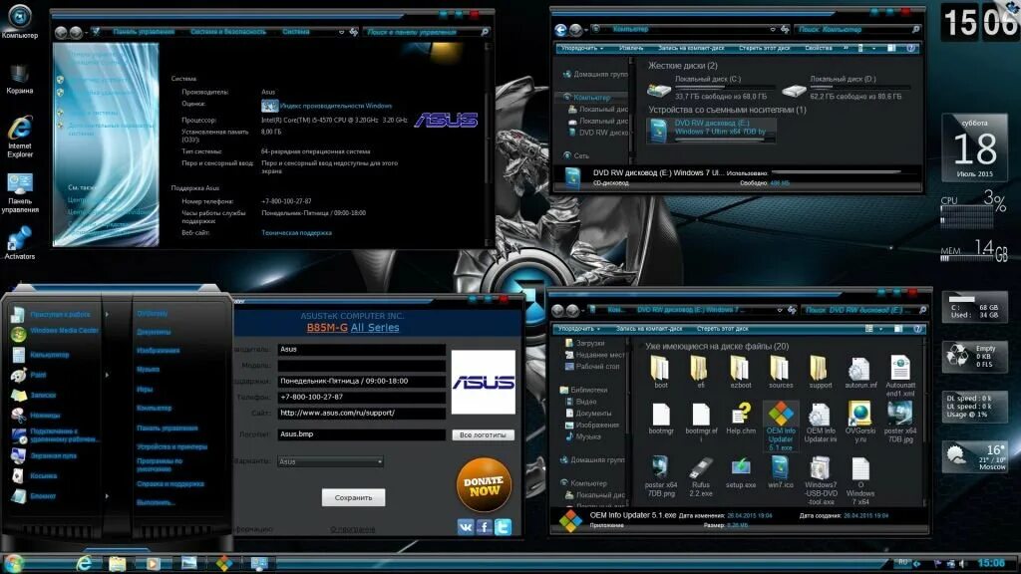
Task: Open Help icon in Компьютер window toolbar
Action: 911,48
